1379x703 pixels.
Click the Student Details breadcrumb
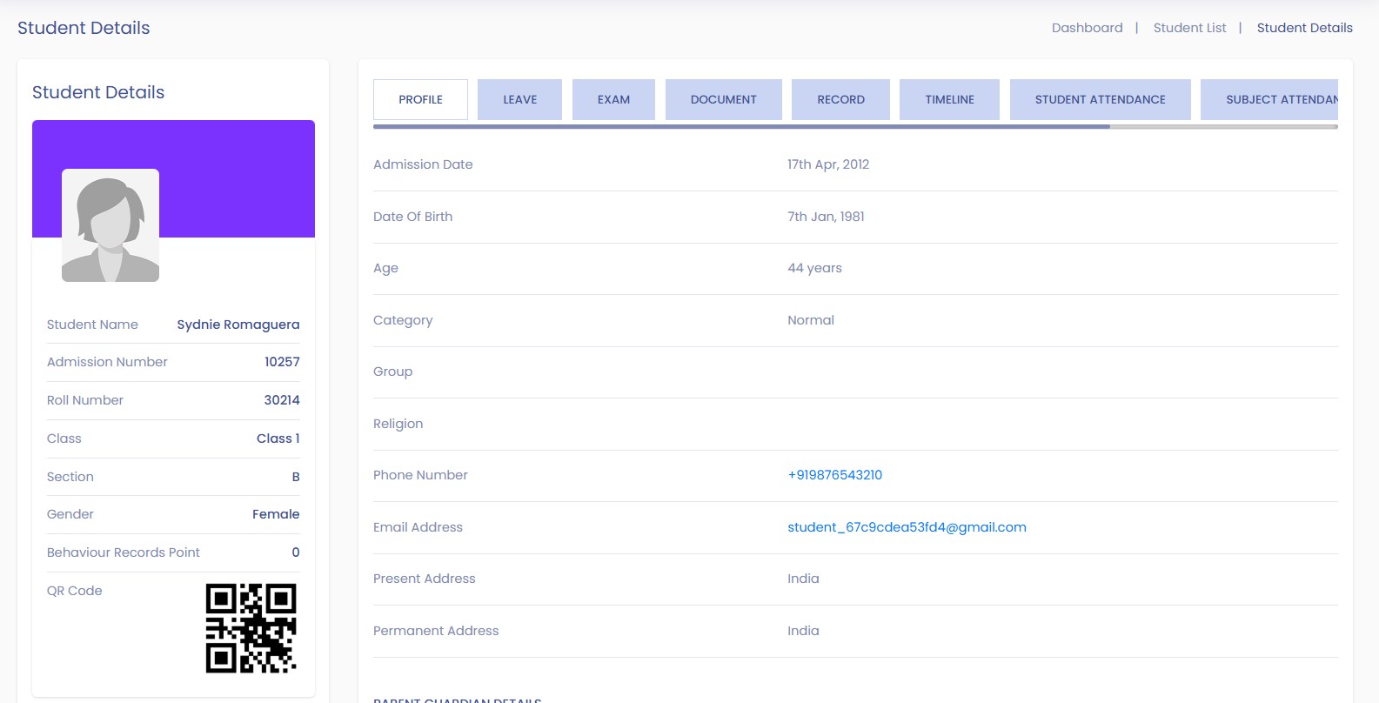[1304, 28]
